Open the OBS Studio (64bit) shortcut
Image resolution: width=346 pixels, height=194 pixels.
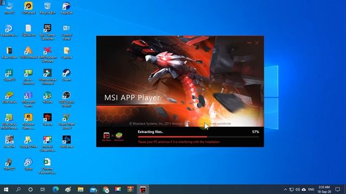(x=66, y=99)
